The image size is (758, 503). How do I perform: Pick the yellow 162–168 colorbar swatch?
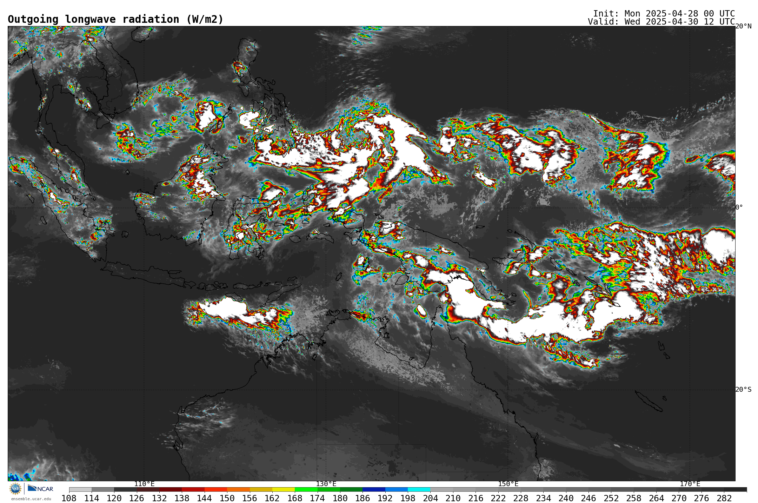pyautogui.click(x=284, y=489)
